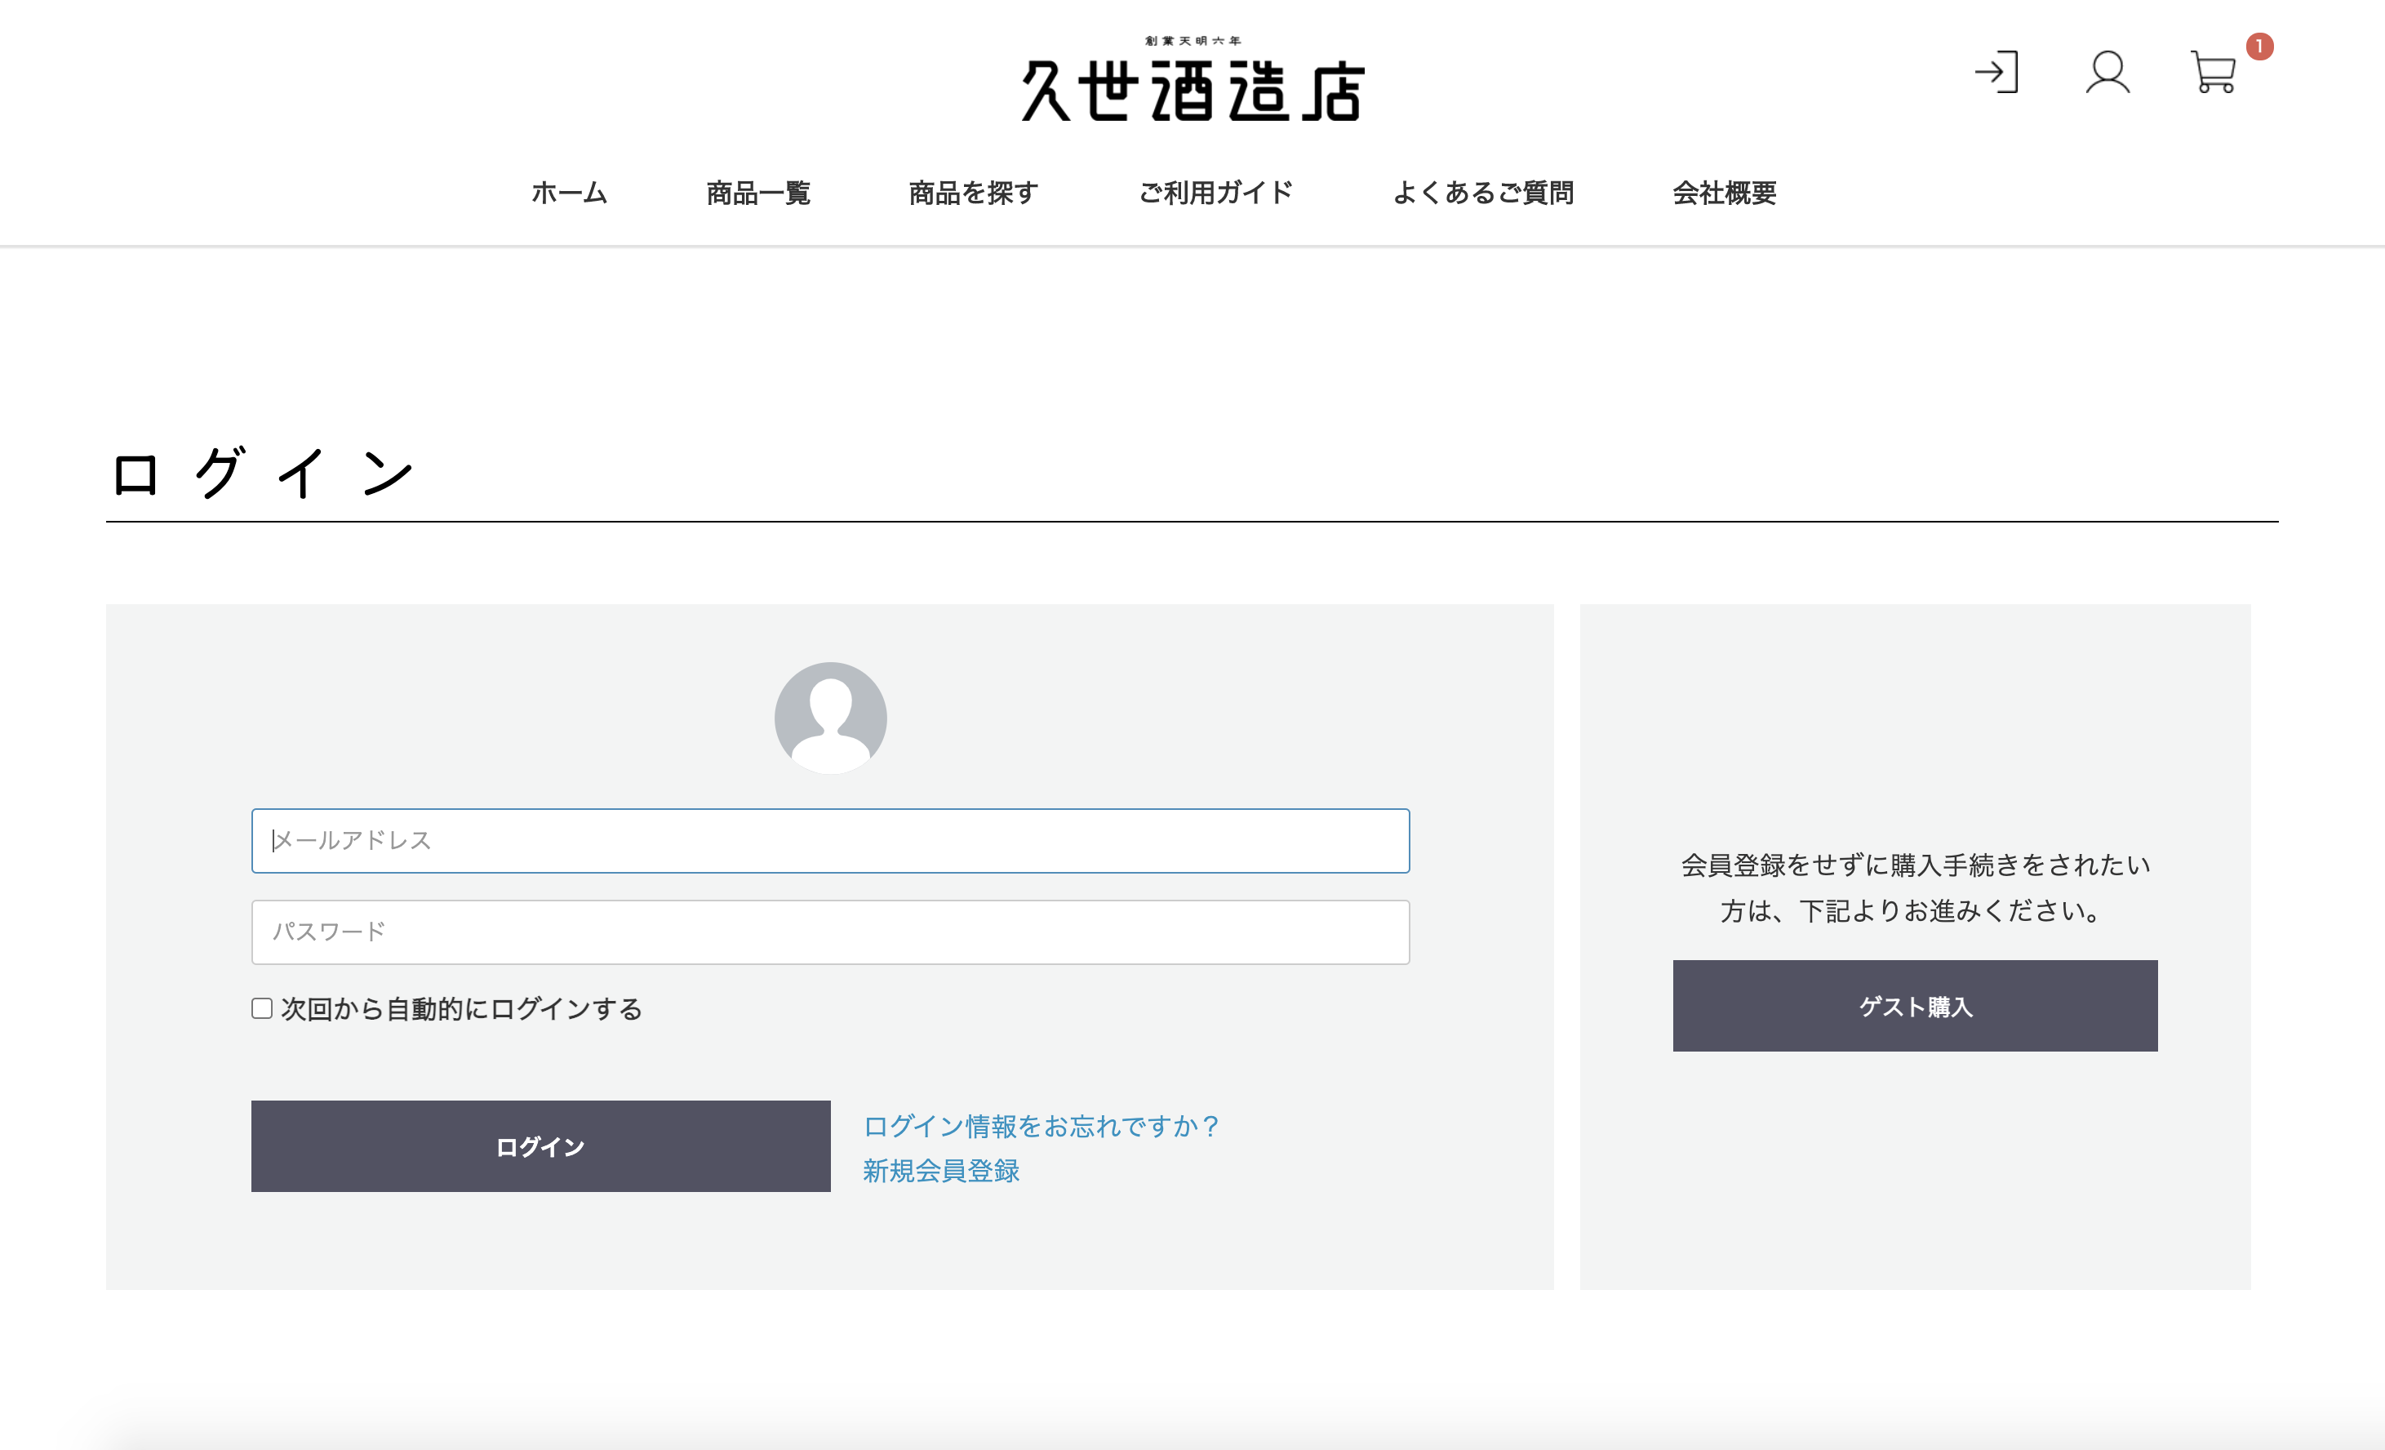Image resolution: width=2385 pixels, height=1450 pixels.
Task: Open the 会社概要 menu item
Action: [x=1725, y=193]
